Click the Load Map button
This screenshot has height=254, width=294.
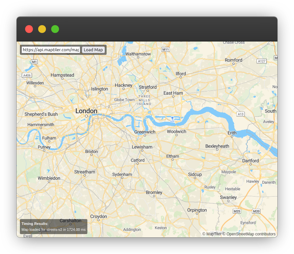pos(93,50)
